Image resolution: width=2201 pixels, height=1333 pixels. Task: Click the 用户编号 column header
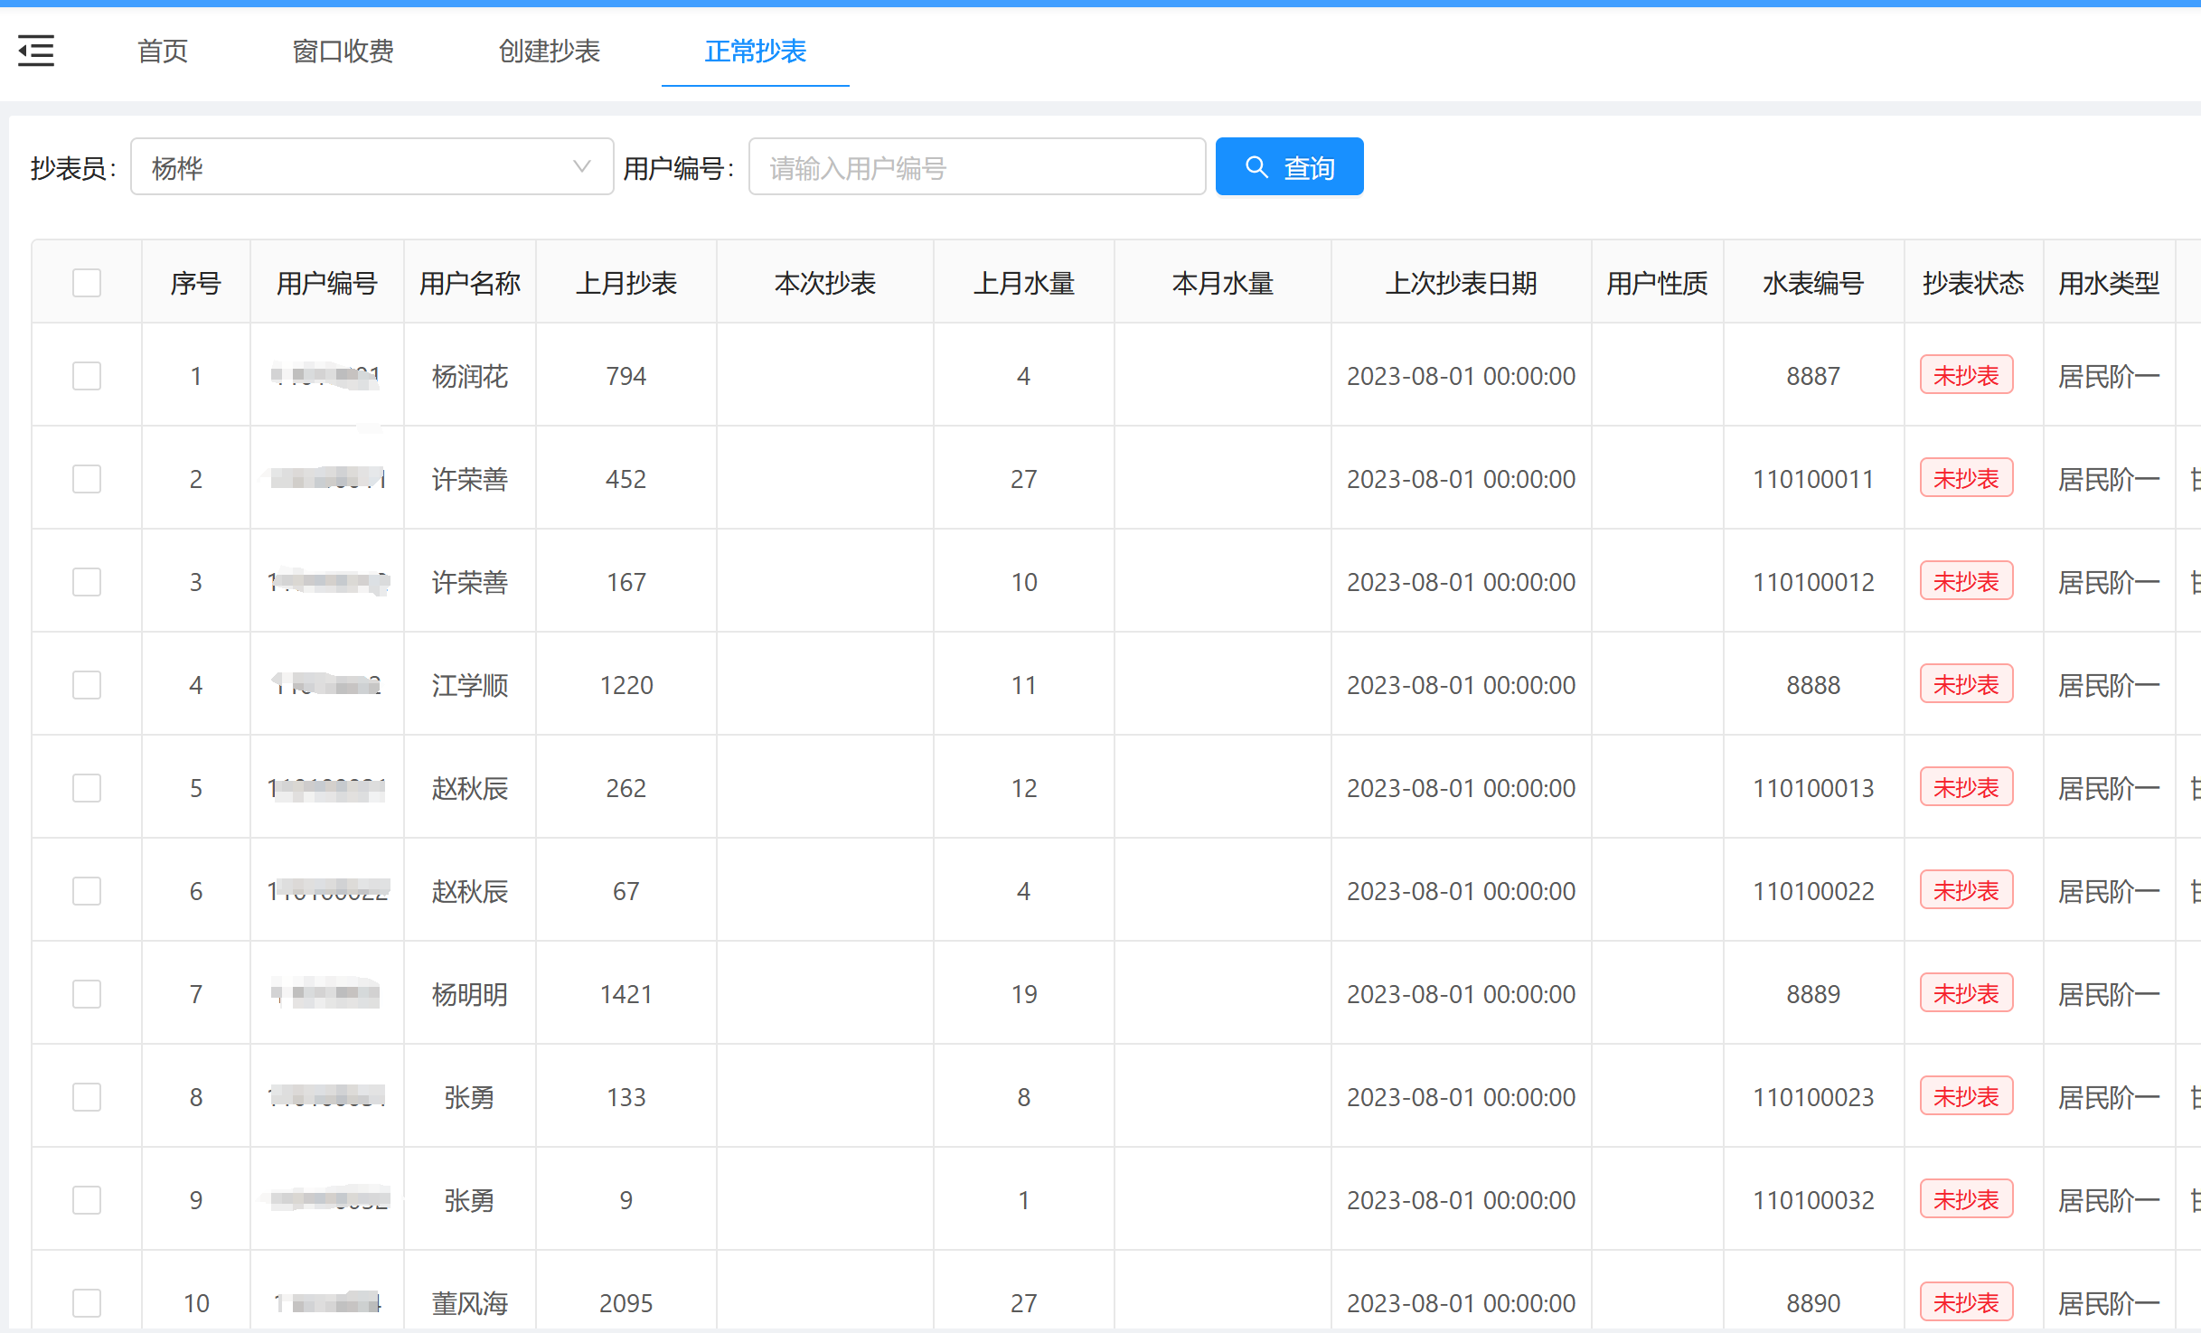327,283
